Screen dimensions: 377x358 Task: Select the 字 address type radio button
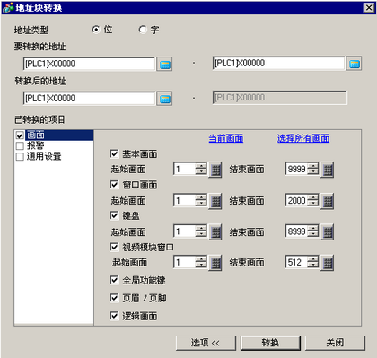(x=143, y=30)
